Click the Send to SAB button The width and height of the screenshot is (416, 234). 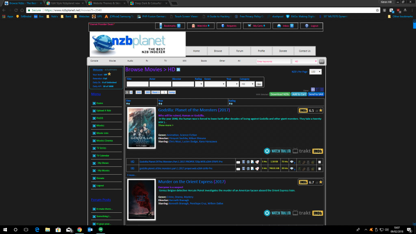click(x=316, y=94)
